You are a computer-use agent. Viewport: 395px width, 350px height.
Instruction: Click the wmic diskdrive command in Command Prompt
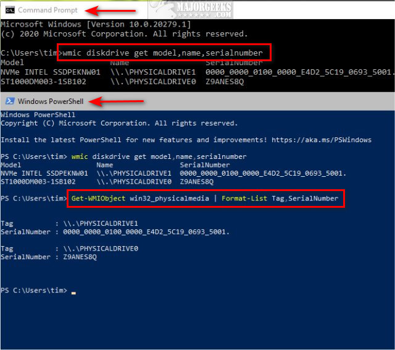(162, 53)
